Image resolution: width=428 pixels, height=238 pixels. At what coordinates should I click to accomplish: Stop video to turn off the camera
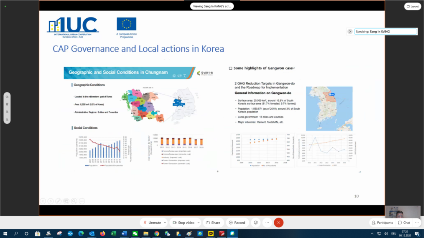point(183,223)
